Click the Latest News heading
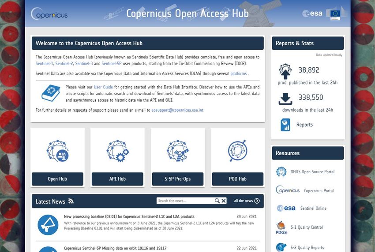The height and width of the screenshot is (252, 375). click(50, 201)
